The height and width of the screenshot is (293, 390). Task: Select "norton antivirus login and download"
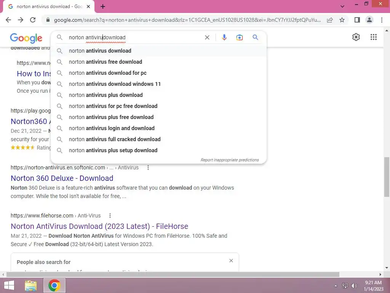(x=159, y=128)
